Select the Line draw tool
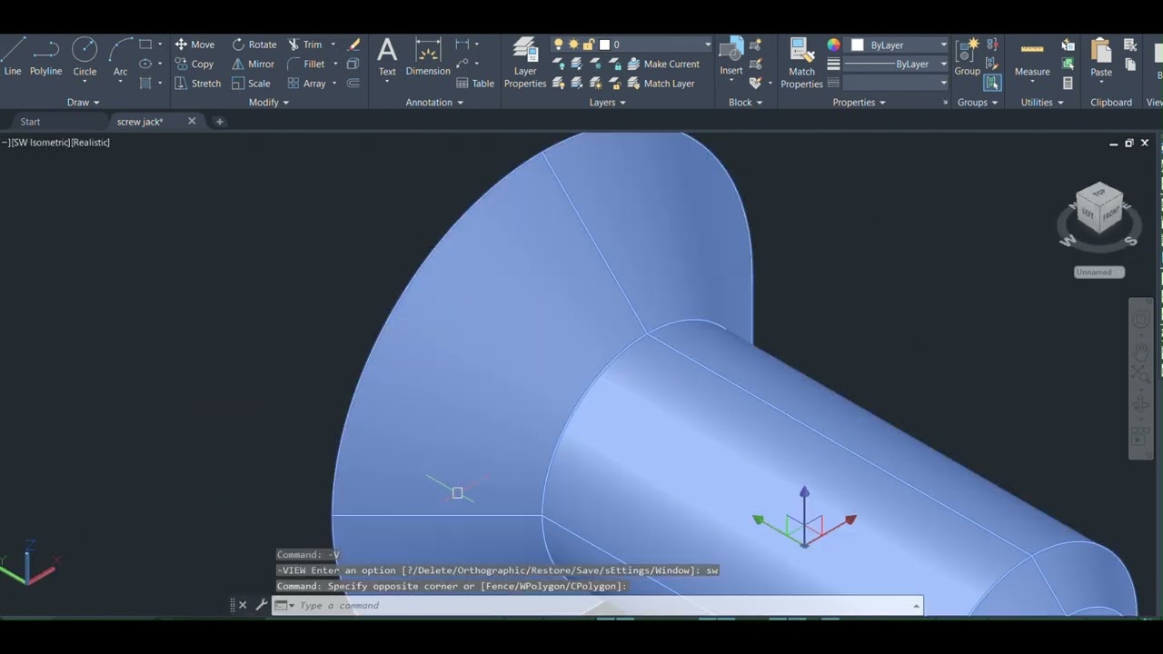The image size is (1163, 654). pyautogui.click(x=13, y=56)
